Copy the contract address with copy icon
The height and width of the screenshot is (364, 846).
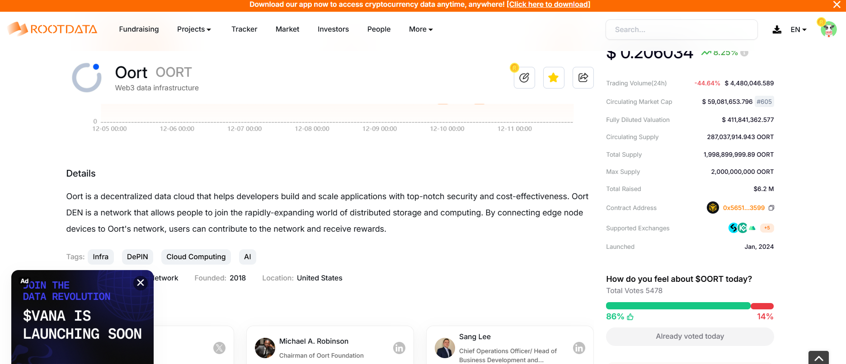[x=771, y=208]
